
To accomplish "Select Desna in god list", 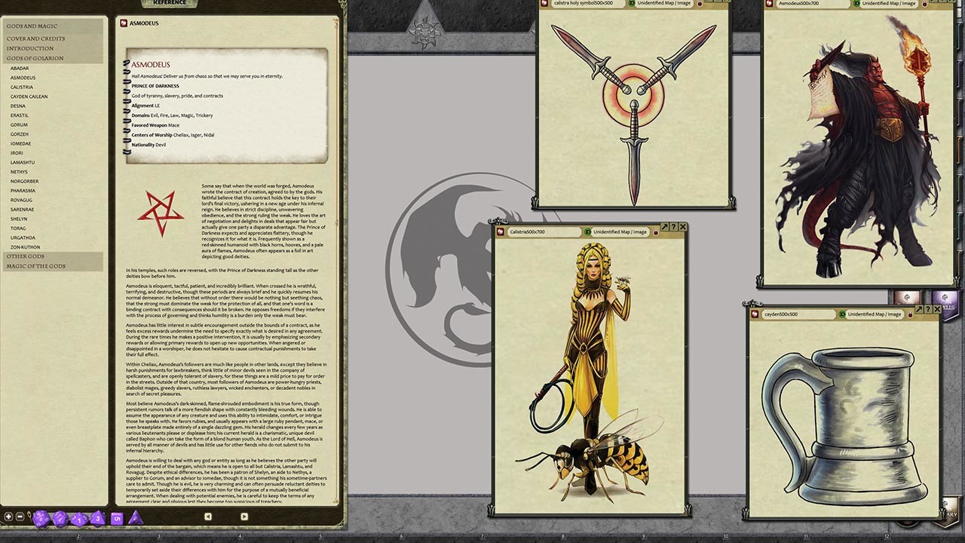I will pos(17,106).
